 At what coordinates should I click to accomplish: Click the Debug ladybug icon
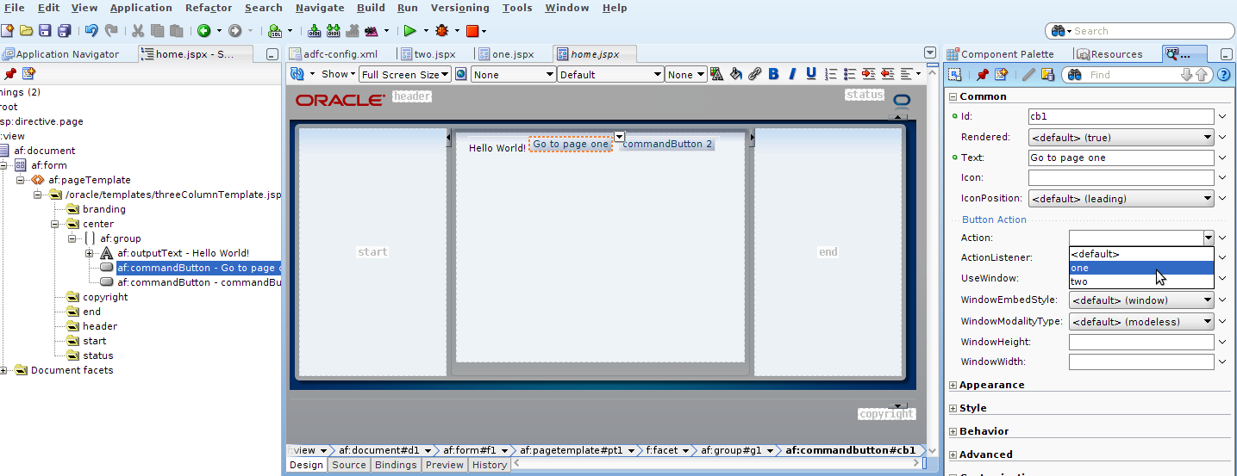point(442,31)
